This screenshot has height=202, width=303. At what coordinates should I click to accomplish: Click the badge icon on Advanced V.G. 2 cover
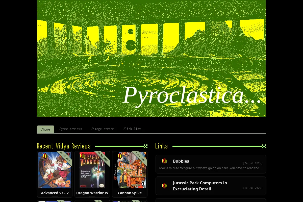[45, 156]
